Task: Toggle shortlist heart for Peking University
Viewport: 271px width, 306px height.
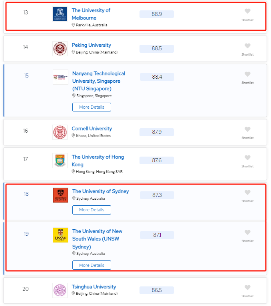Action: (x=247, y=46)
